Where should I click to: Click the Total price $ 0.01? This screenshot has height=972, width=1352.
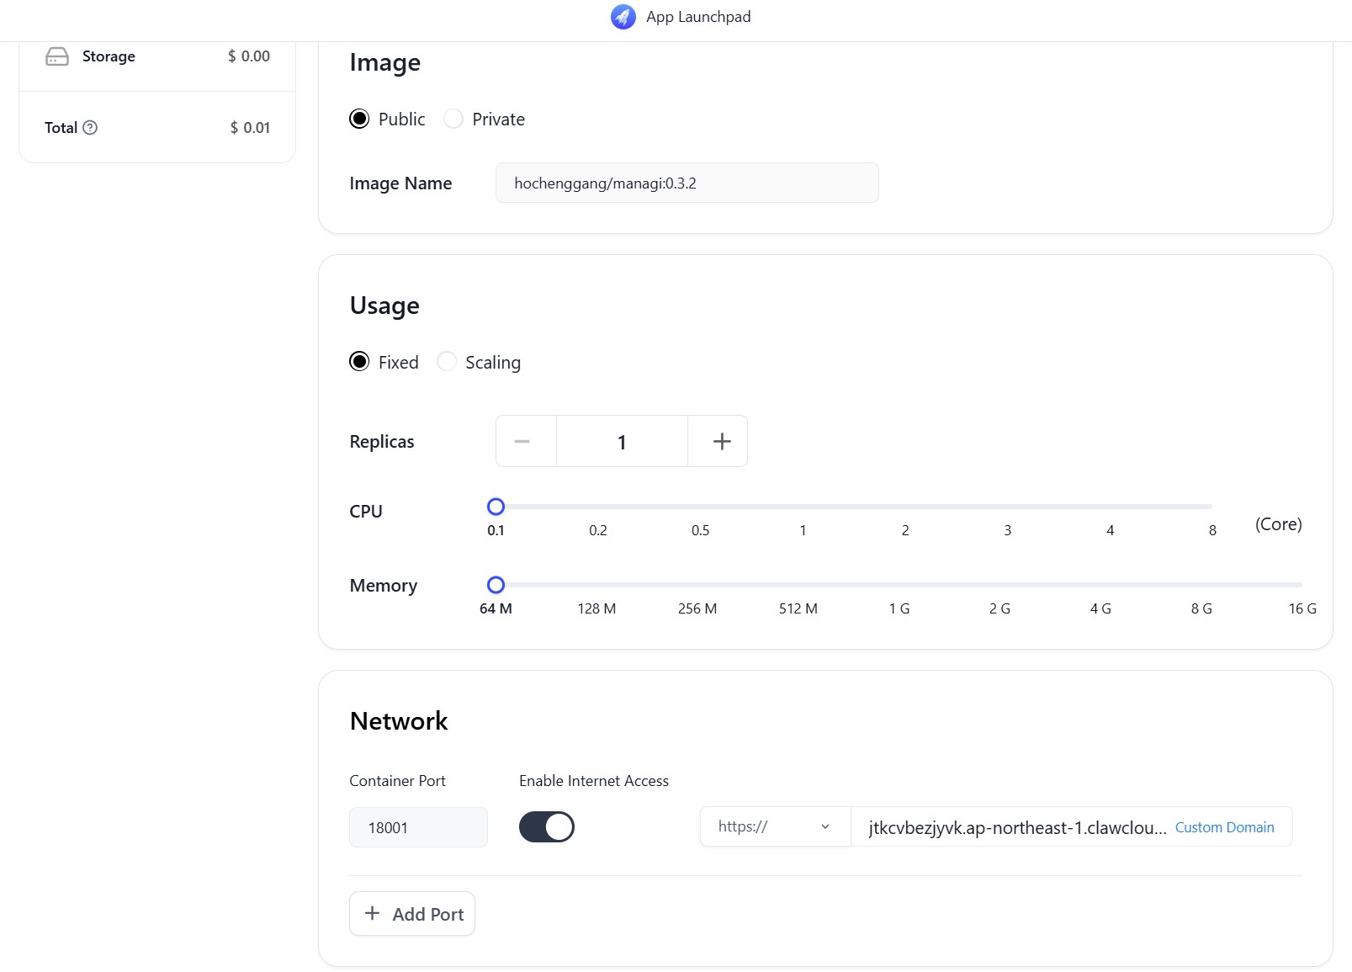[x=250, y=127]
